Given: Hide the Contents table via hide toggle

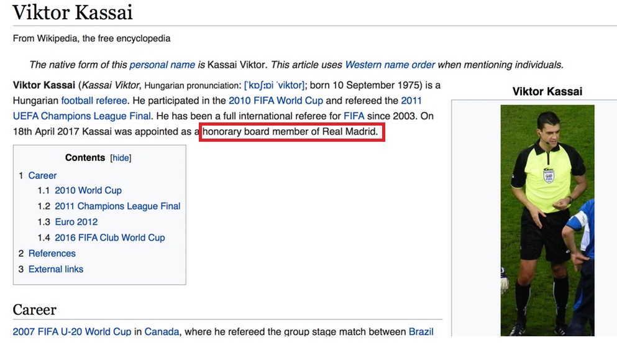Looking at the screenshot, I should pyautogui.click(x=121, y=158).
